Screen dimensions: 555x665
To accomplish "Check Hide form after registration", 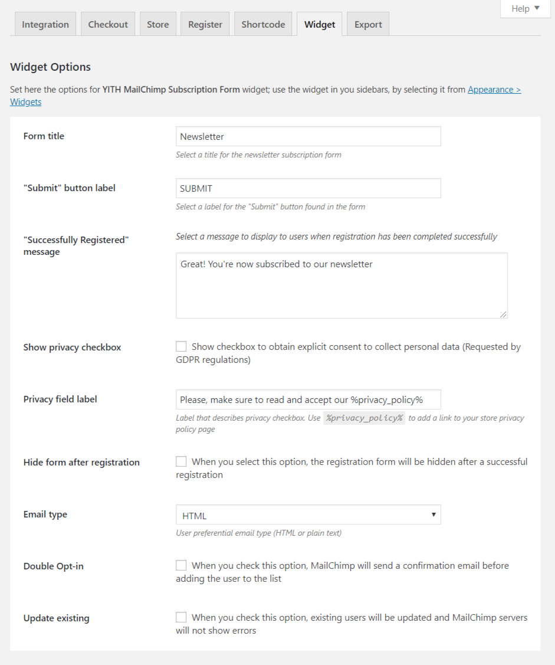I will click(181, 461).
